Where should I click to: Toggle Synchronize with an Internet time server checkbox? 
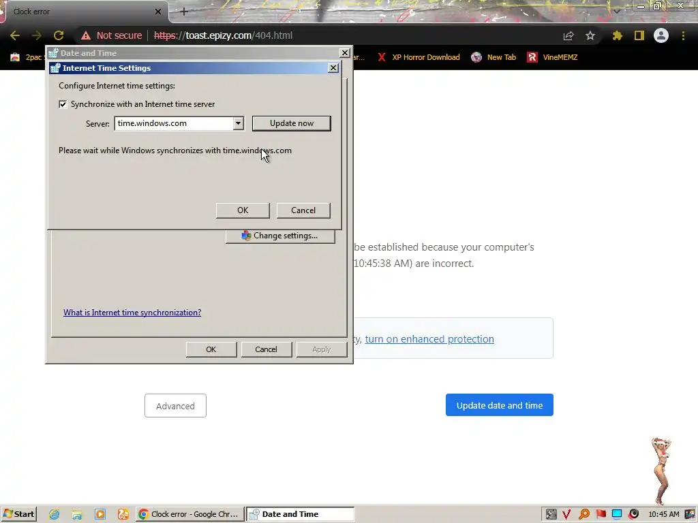point(63,104)
